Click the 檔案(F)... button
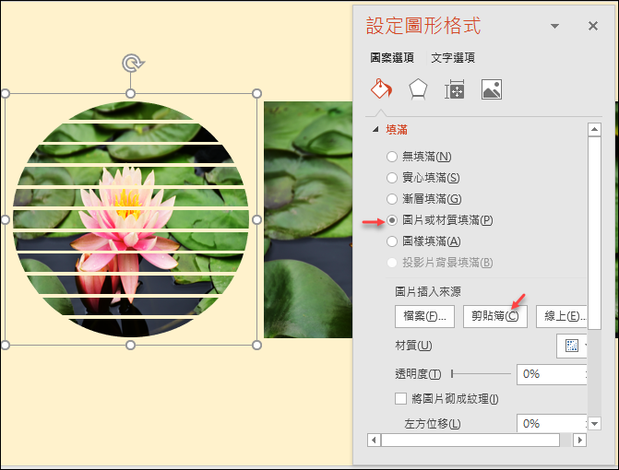Image resolution: width=619 pixels, height=470 pixels. coord(424,316)
